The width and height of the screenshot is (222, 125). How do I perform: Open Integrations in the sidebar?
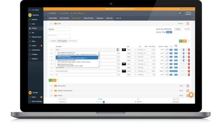coord(35,59)
